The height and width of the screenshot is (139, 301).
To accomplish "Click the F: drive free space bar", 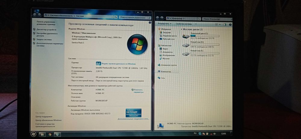I will click(x=205, y=53).
